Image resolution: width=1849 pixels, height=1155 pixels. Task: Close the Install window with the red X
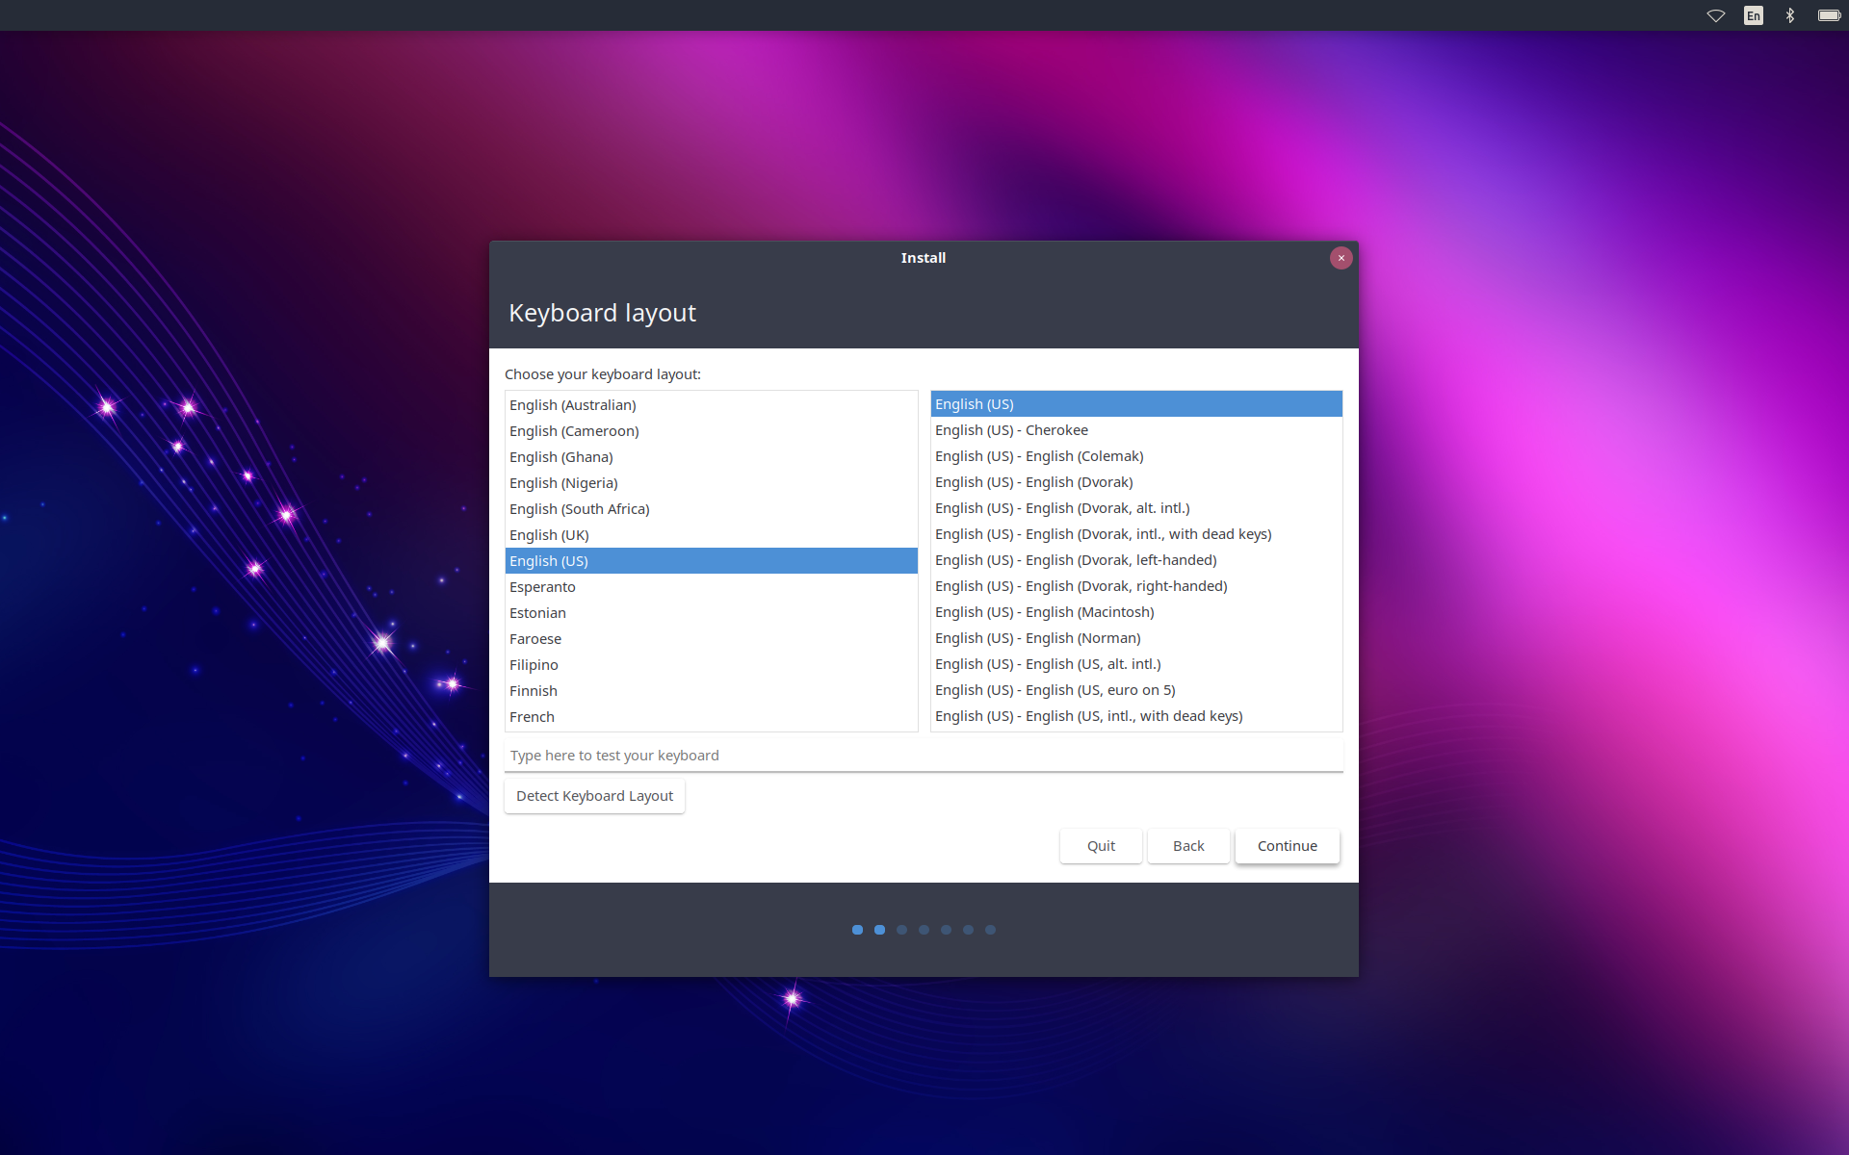pyautogui.click(x=1341, y=258)
